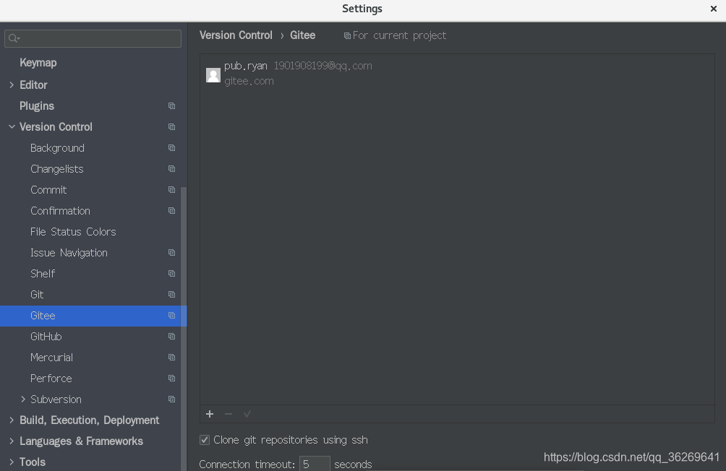This screenshot has width=726, height=471.
Task: Click the project-level icon beside Commit
Action: point(171,189)
